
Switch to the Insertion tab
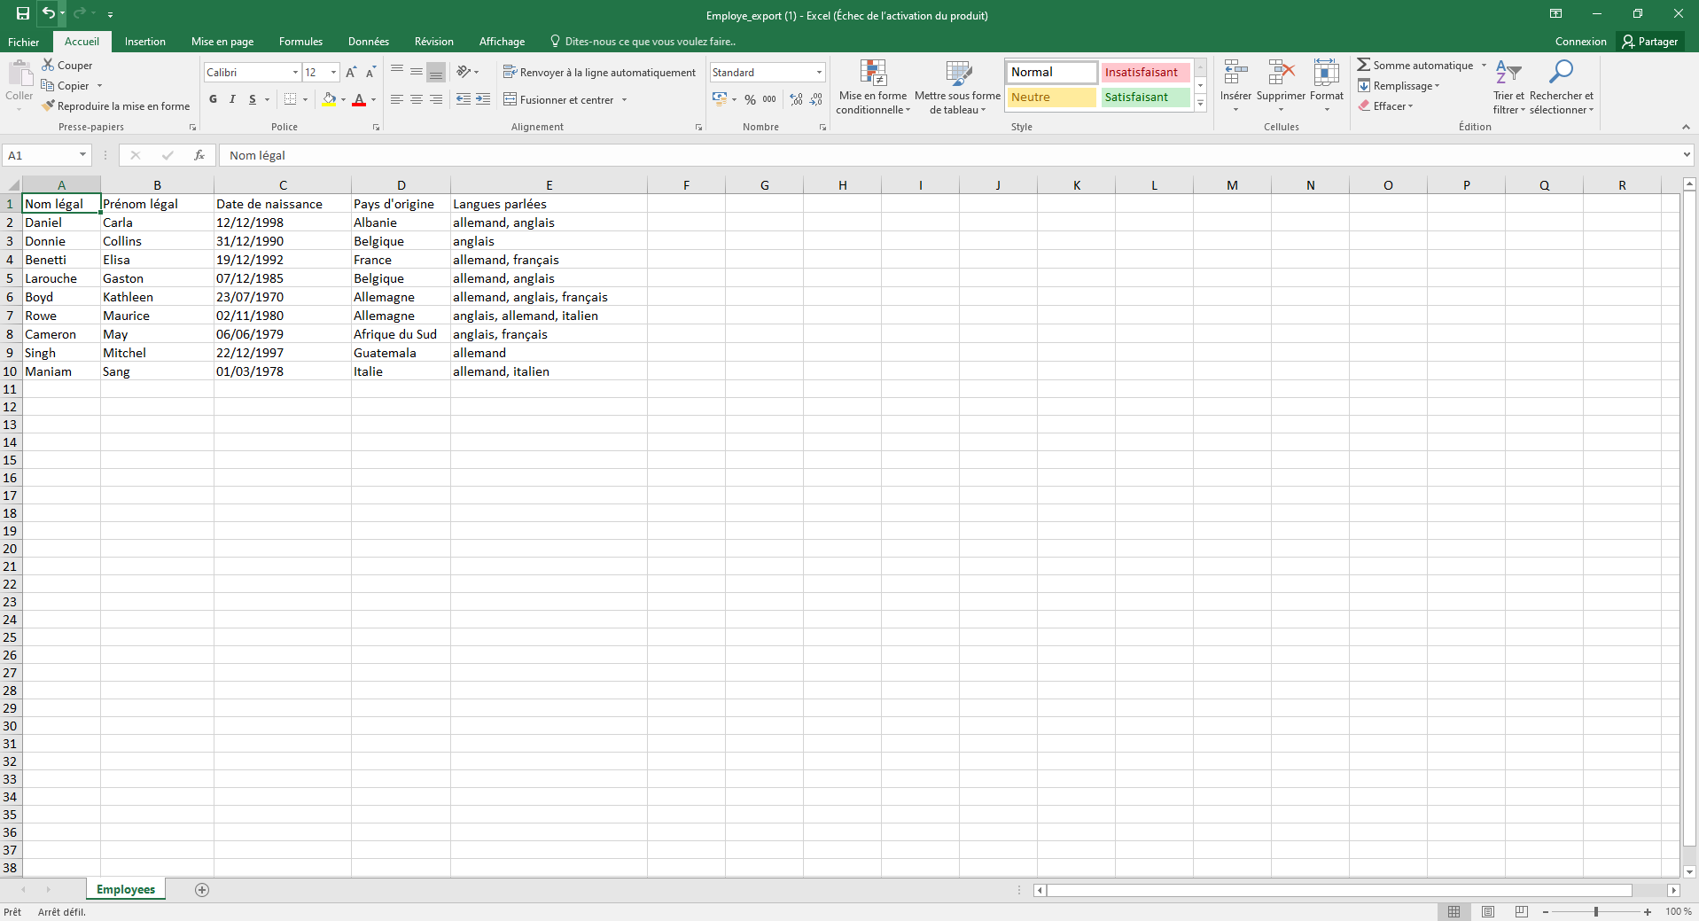click(145, 42)
